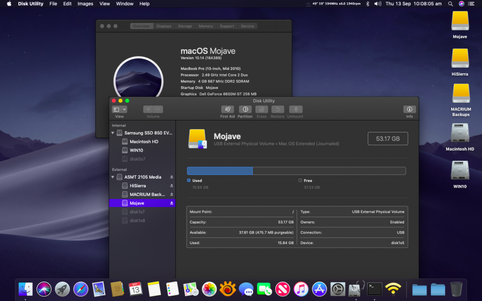Open Spotlight search in menu bar
The image size is (482, 301).
450,4
